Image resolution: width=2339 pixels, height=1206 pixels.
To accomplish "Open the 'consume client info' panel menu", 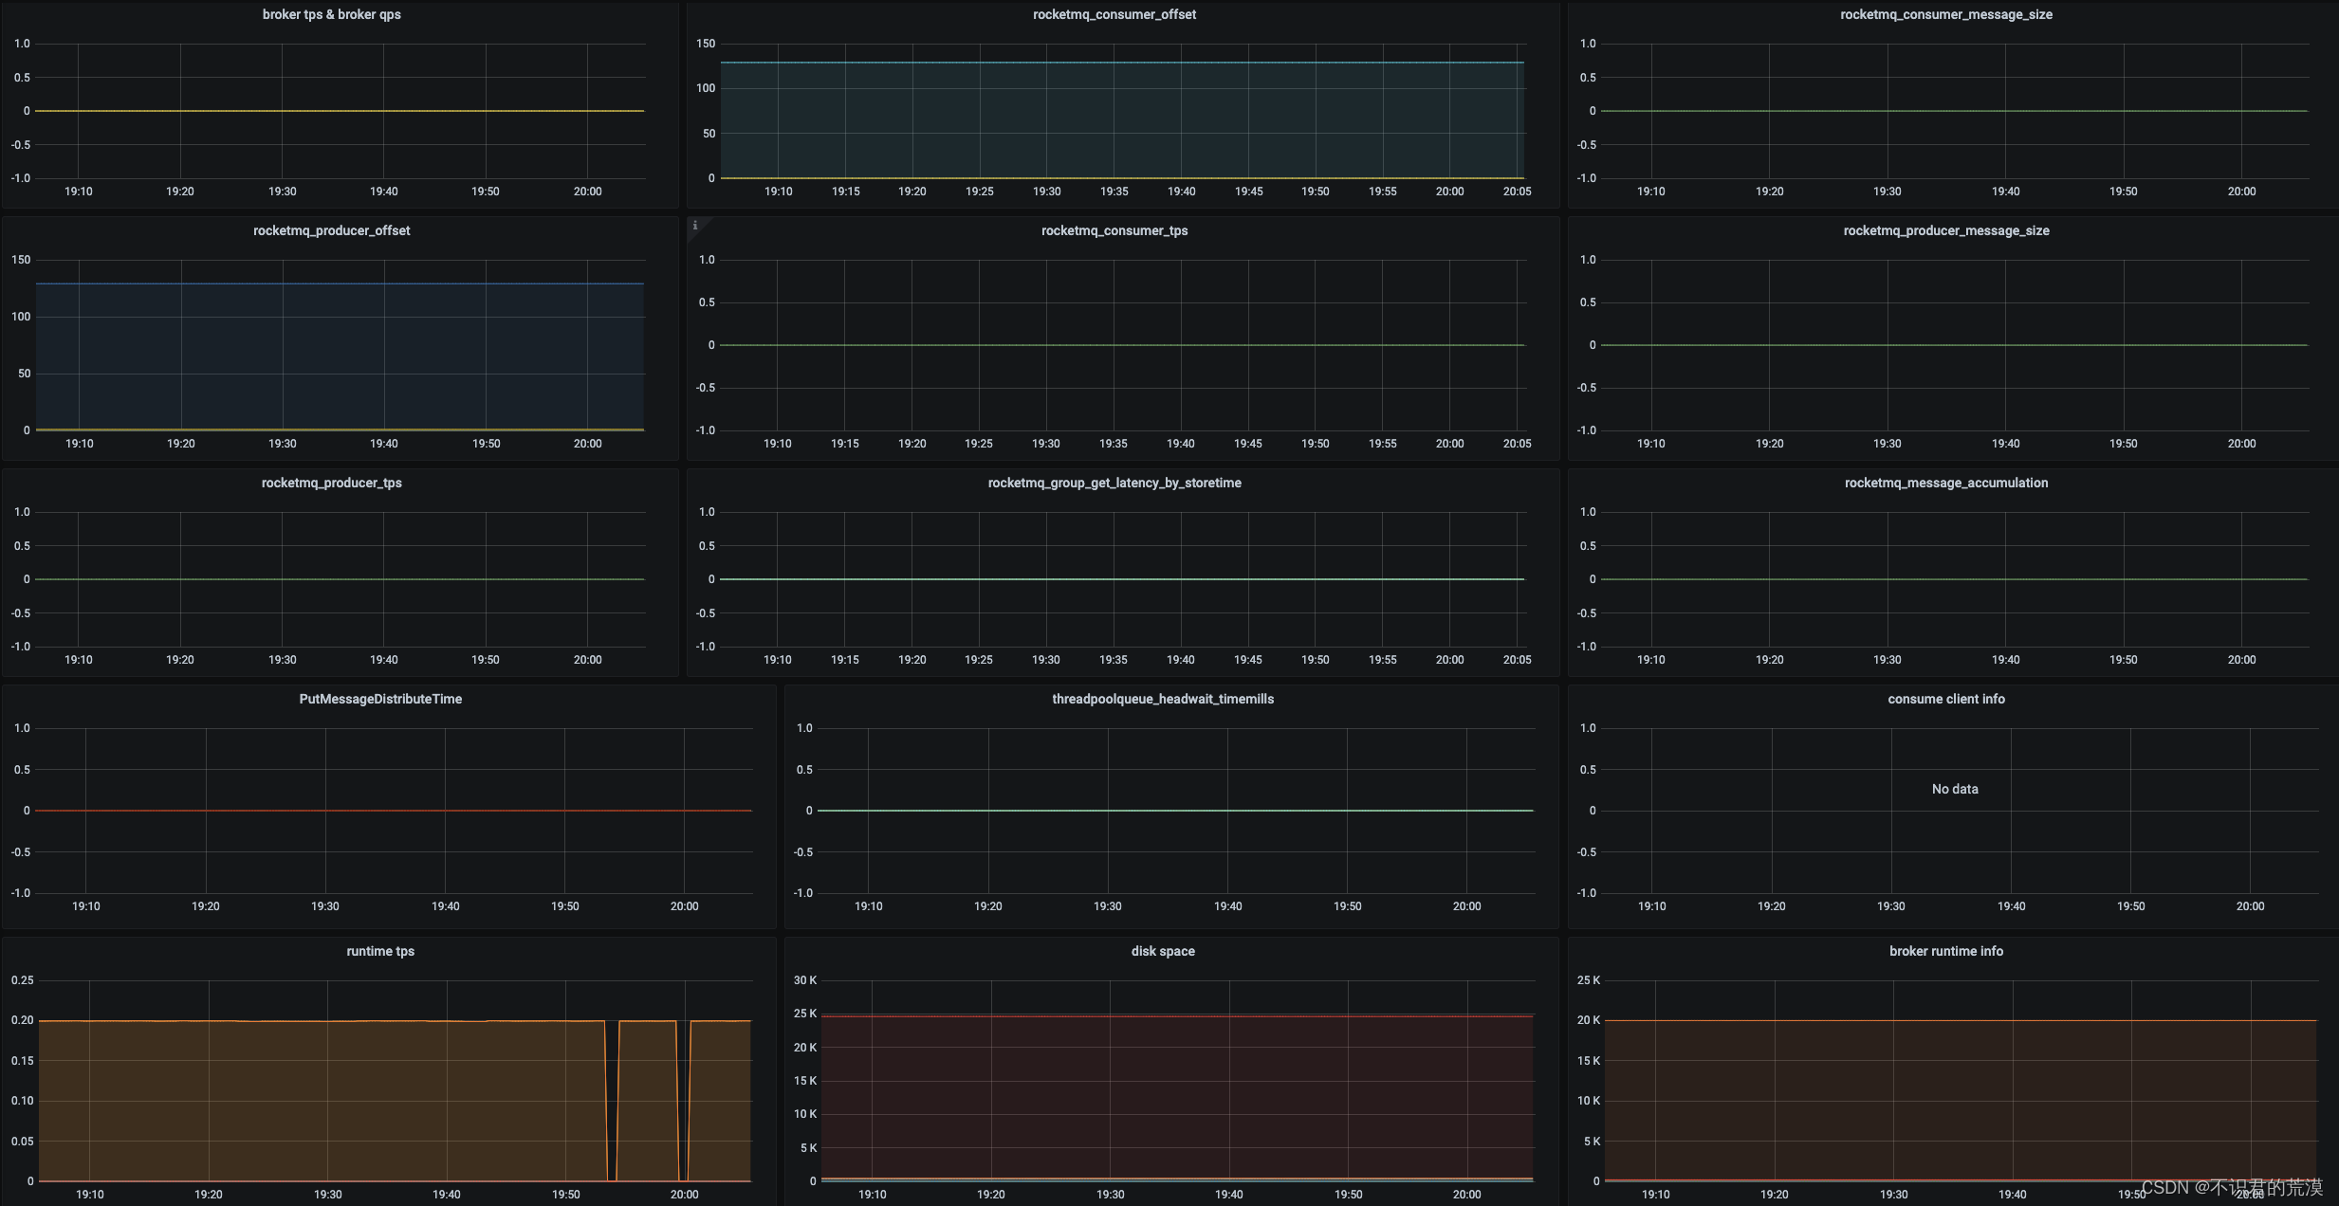I will (1945, 699).
